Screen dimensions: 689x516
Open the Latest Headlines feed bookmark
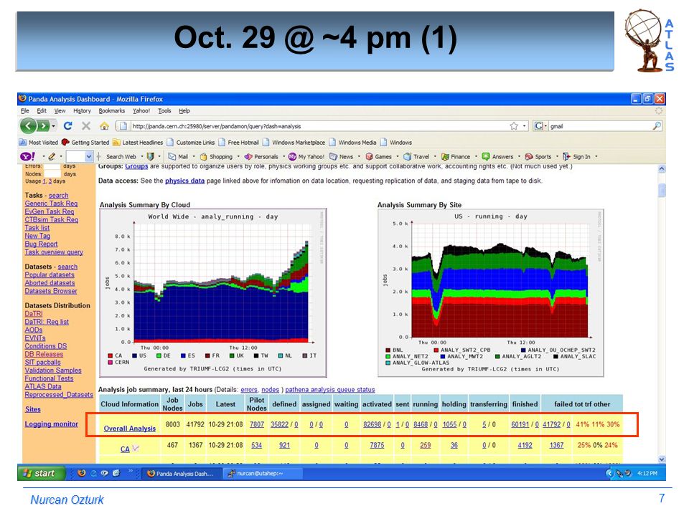(x=138, y=143)
